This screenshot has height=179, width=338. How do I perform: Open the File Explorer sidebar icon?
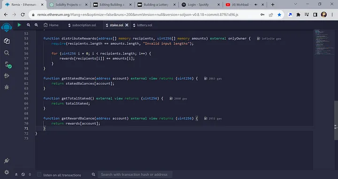click(x=7, y=41)
